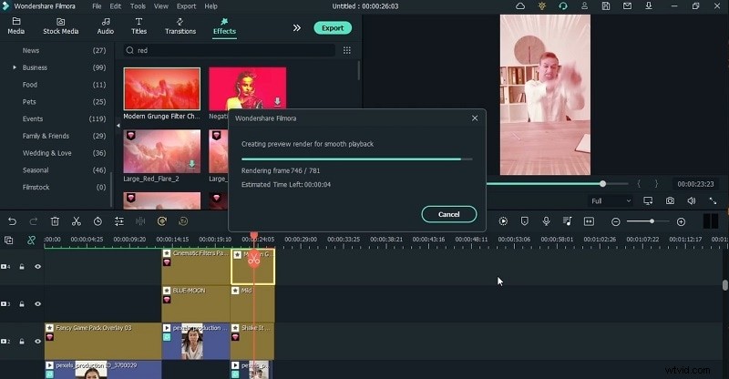Viewport: 729px width, 379px height.
Task: Select Fancy Game Pack Overlay 03 clip
Action: tap(103, 341)
